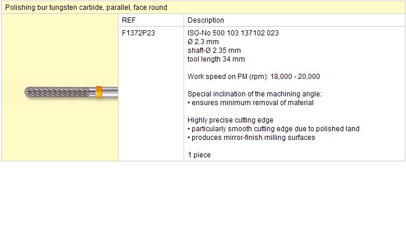Click the ISO-No 500 103 137102 023 line
406x227 pixels.
click(x=233, y=33)
